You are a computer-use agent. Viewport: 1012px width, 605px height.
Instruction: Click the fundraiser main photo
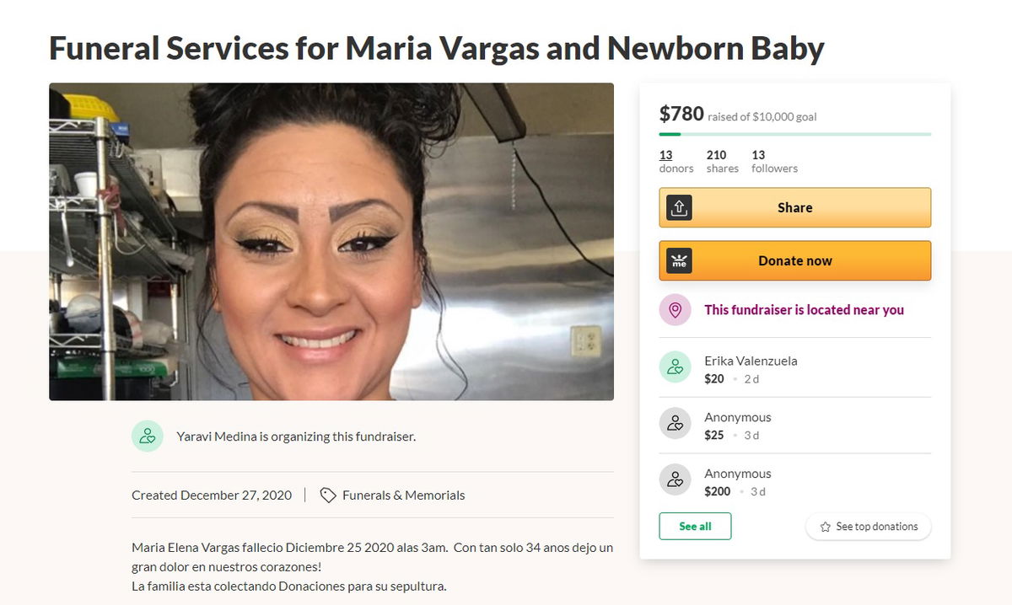click(x=331, y=241)
